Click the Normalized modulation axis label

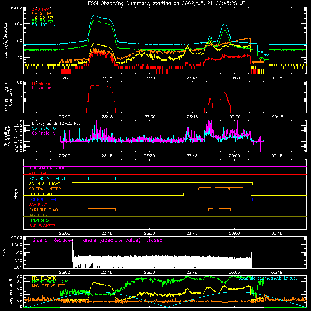[x=7, y=136]
